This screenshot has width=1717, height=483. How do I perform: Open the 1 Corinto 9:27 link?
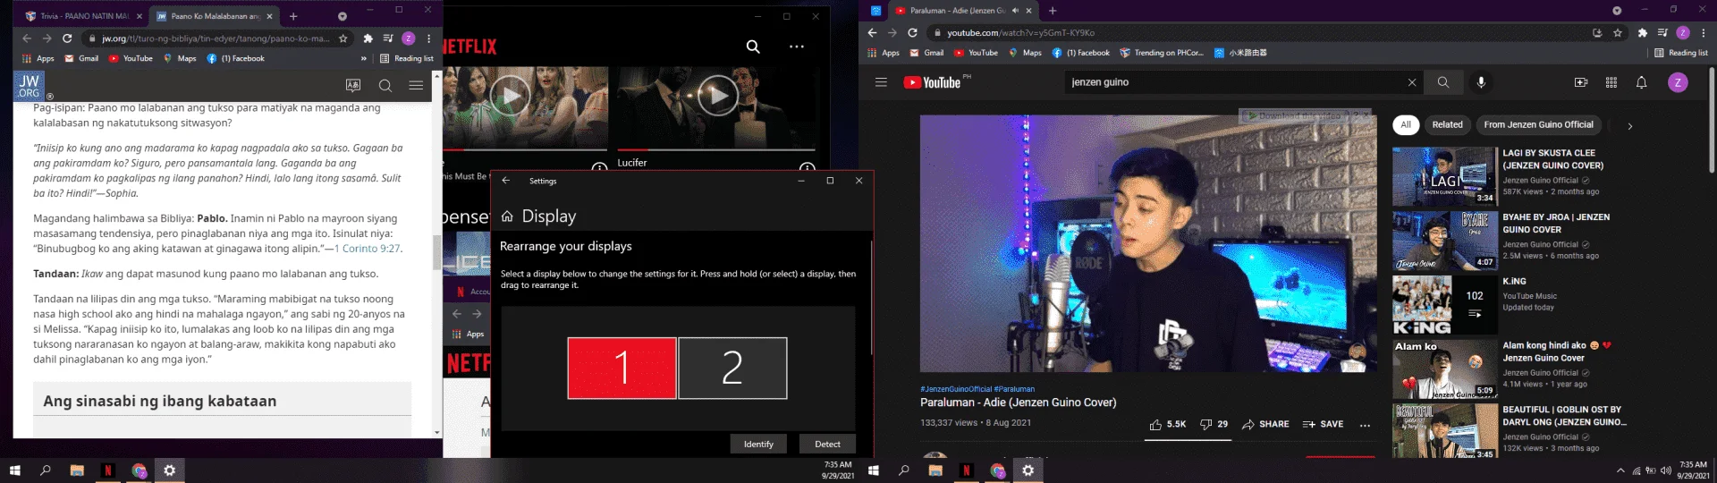(x=368, y=249)
